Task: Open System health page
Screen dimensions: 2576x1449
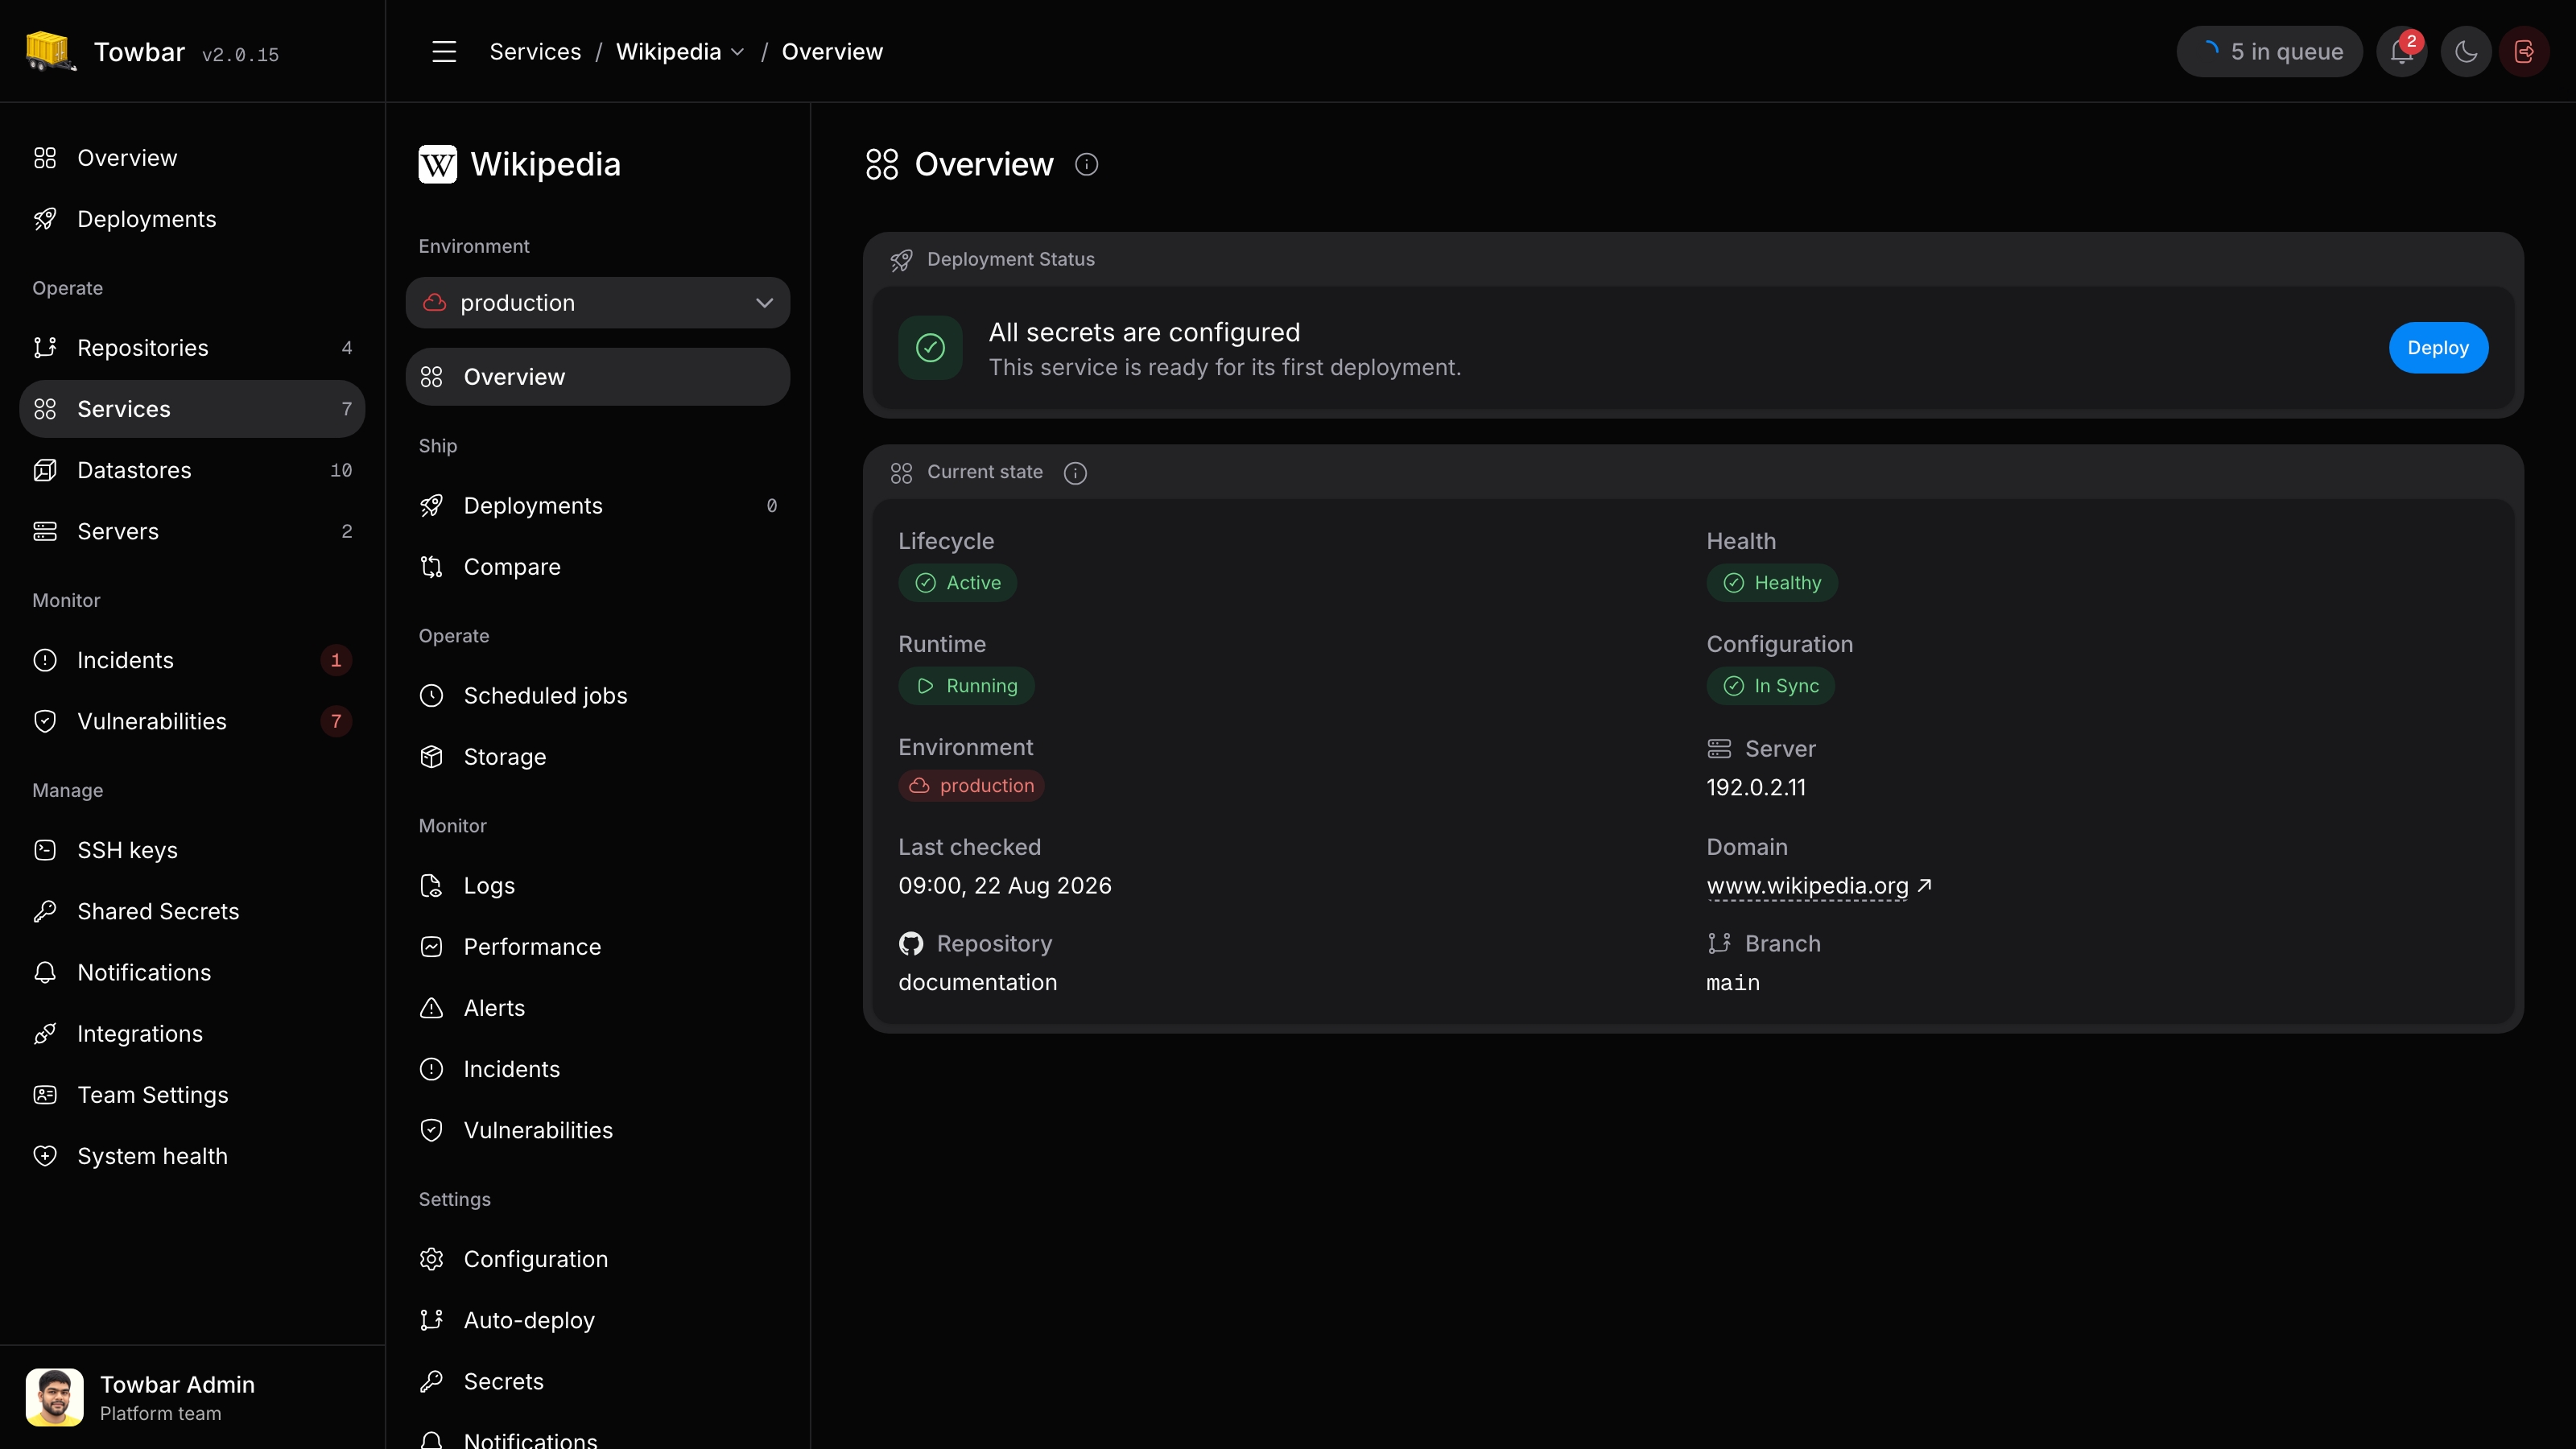Action: tap(192, 1156)
